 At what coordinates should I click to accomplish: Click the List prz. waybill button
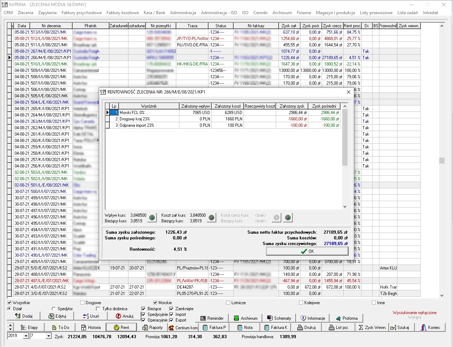(338, 327)
